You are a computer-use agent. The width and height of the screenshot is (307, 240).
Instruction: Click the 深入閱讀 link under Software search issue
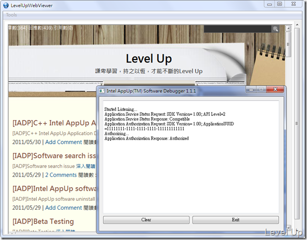85,166
